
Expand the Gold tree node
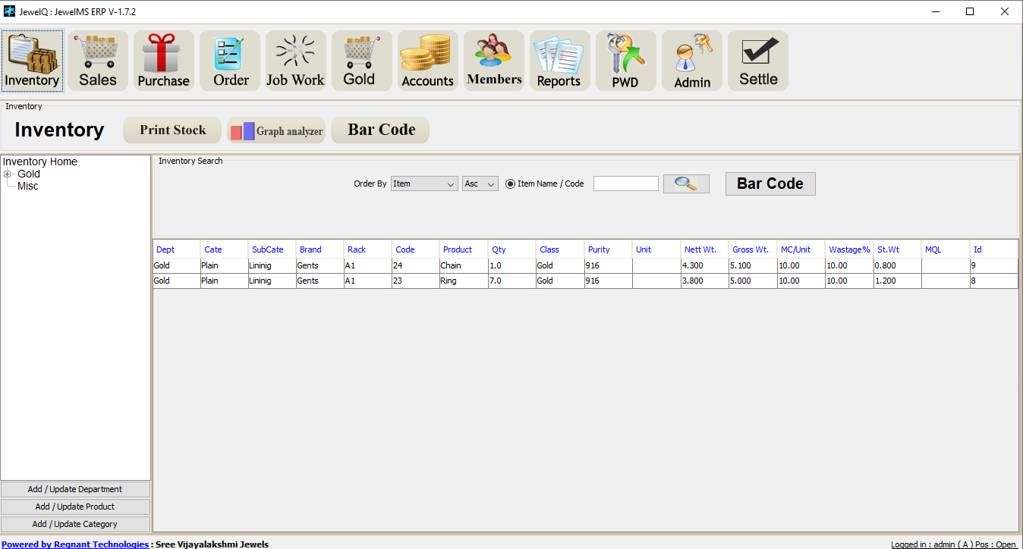[8, 174]
